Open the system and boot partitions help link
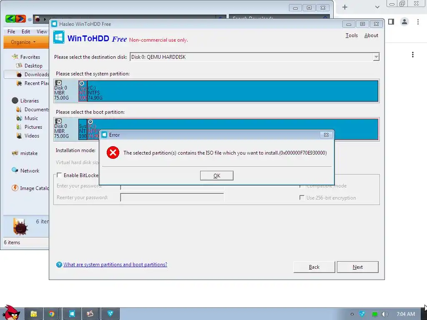427x320 pixels. click(x=115, y=265)
